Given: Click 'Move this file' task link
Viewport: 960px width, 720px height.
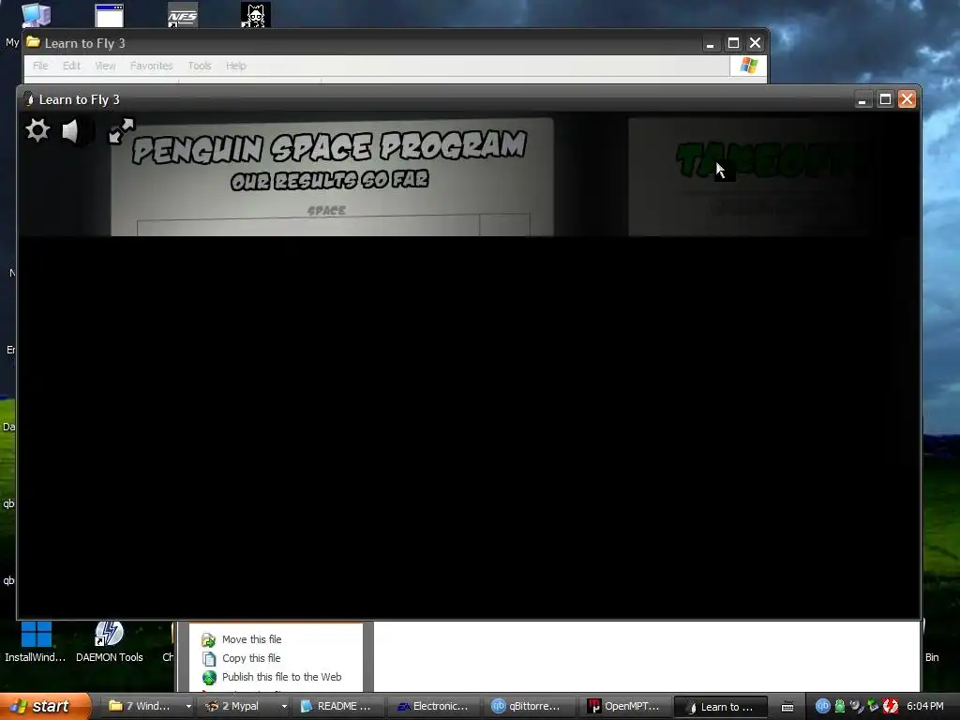Looking at the screenshot, I should click(251, 639).
